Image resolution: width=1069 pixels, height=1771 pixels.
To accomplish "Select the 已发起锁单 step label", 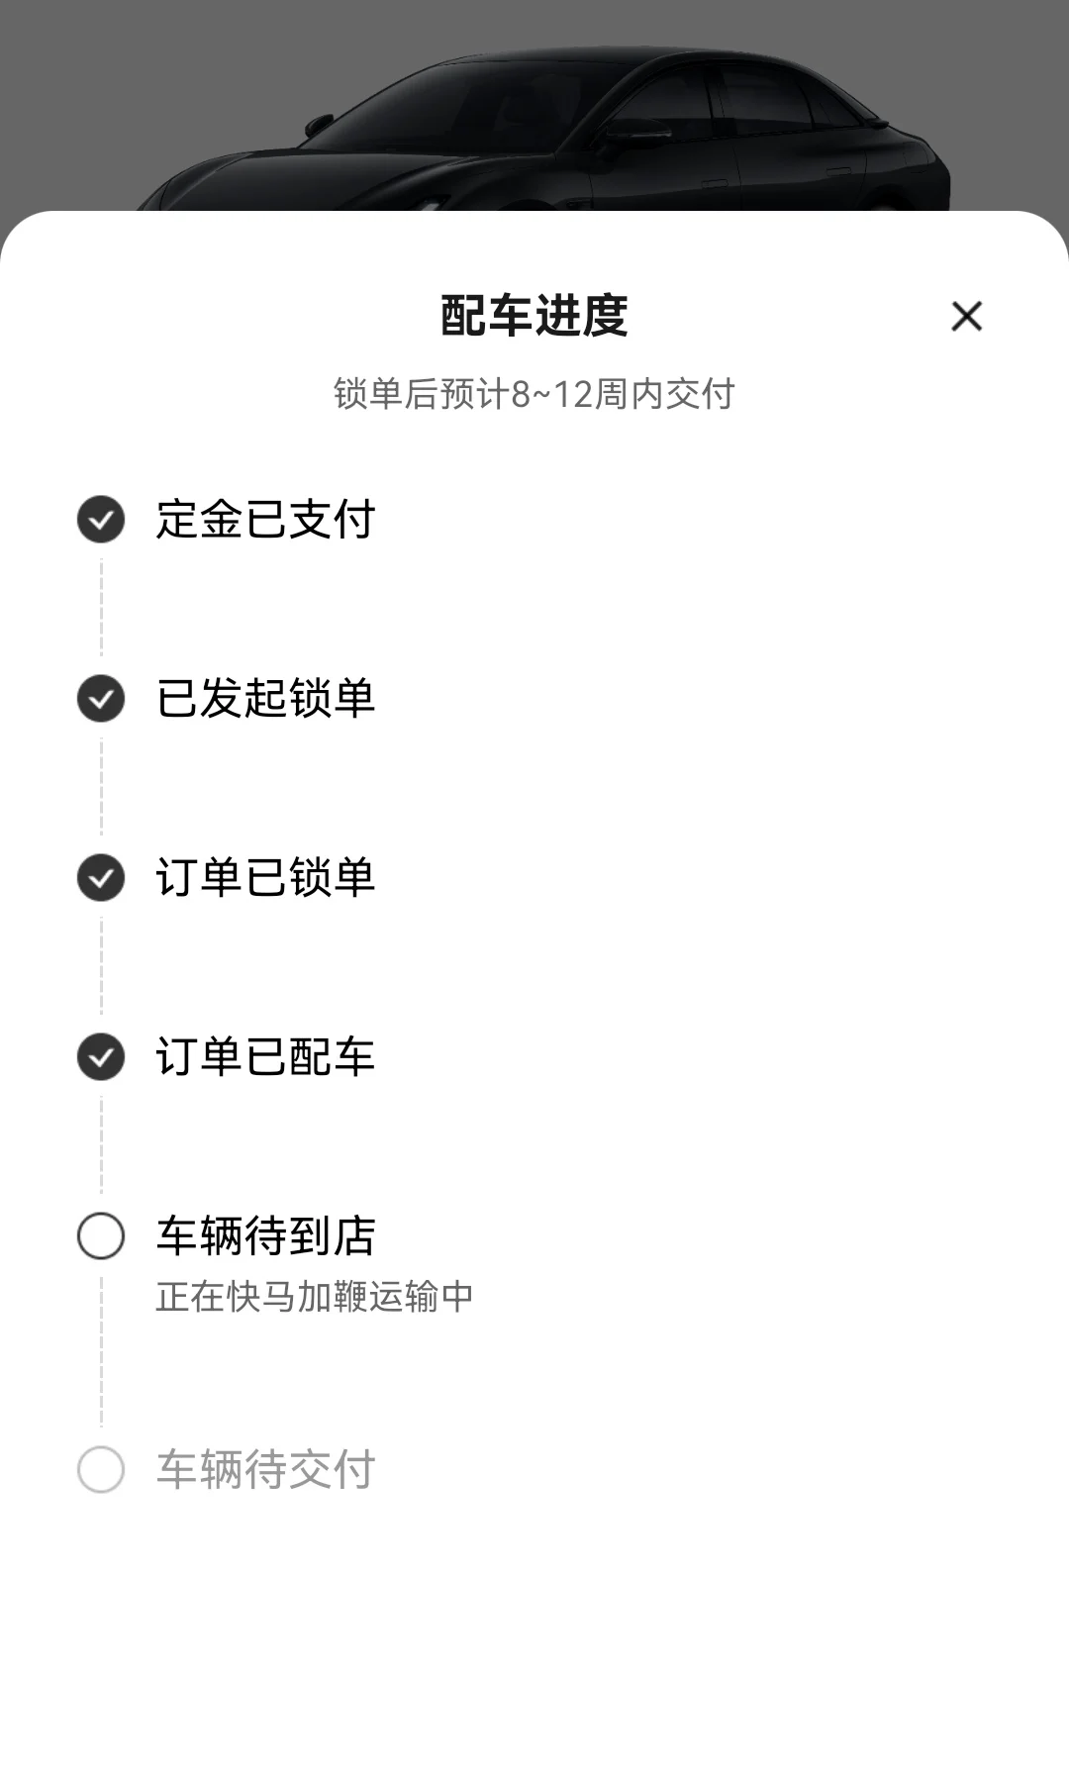I will click(x=265, y=698).
